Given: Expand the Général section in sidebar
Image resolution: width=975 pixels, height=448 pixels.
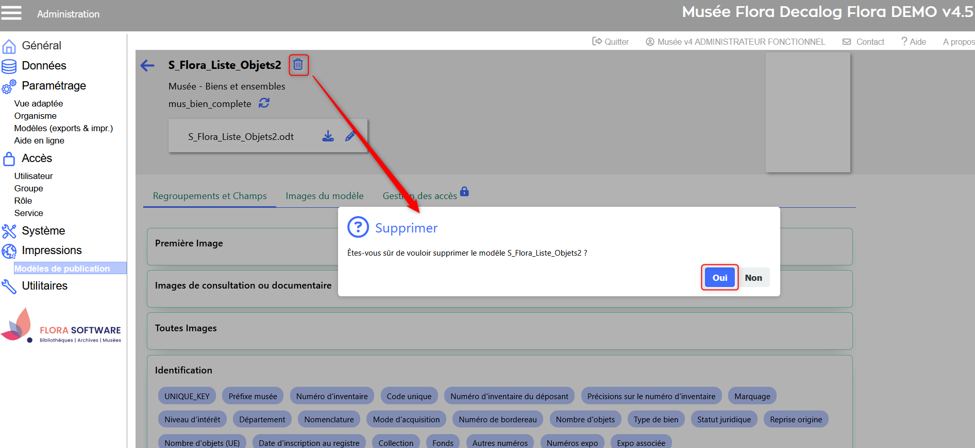Looking at the screenshot, I should [x=41, y=46].
